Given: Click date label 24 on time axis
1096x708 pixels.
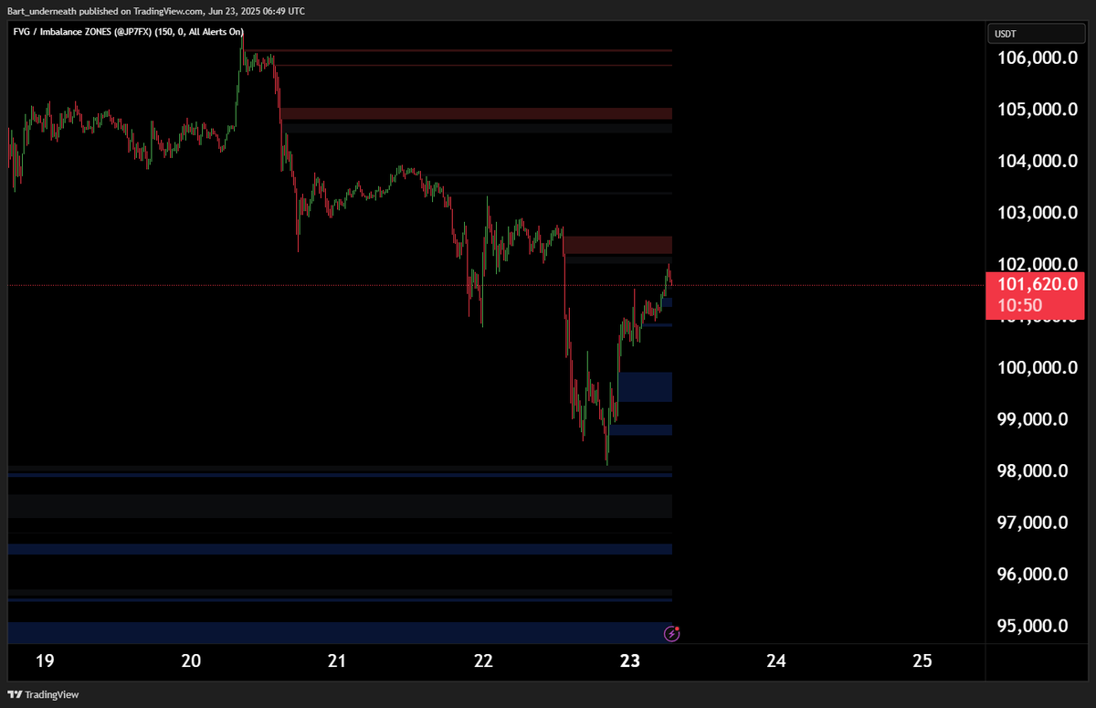Looking at the screenshot, I should click(x=775, y=660).
